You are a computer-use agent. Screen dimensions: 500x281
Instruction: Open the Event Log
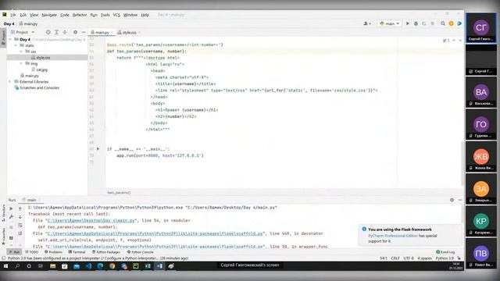click(445, 252)
